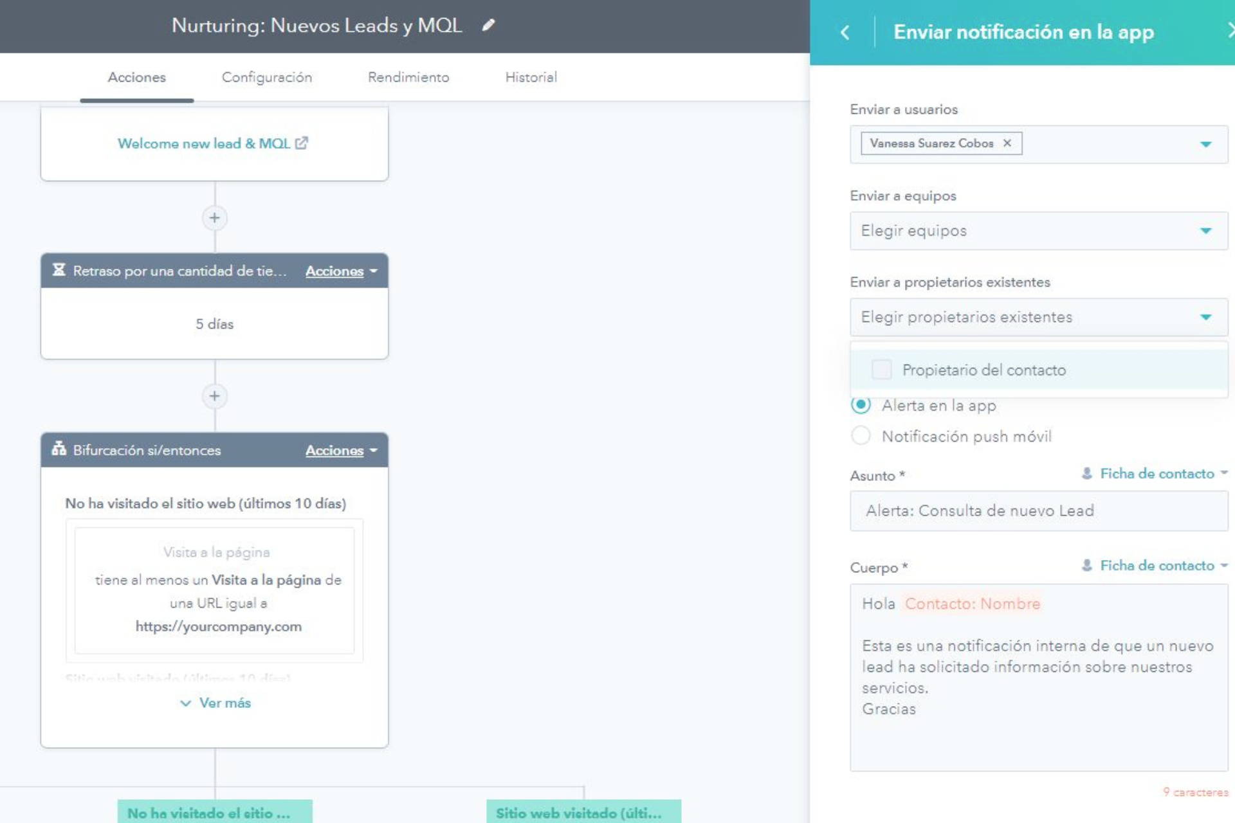Screen dimensions: 1235x823
Task: Switch to Historial tab
Action: tap(531, 77)
